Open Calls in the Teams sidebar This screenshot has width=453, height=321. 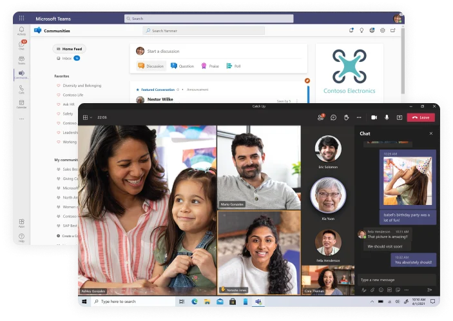pyautogui.click(x=21, y=90)
